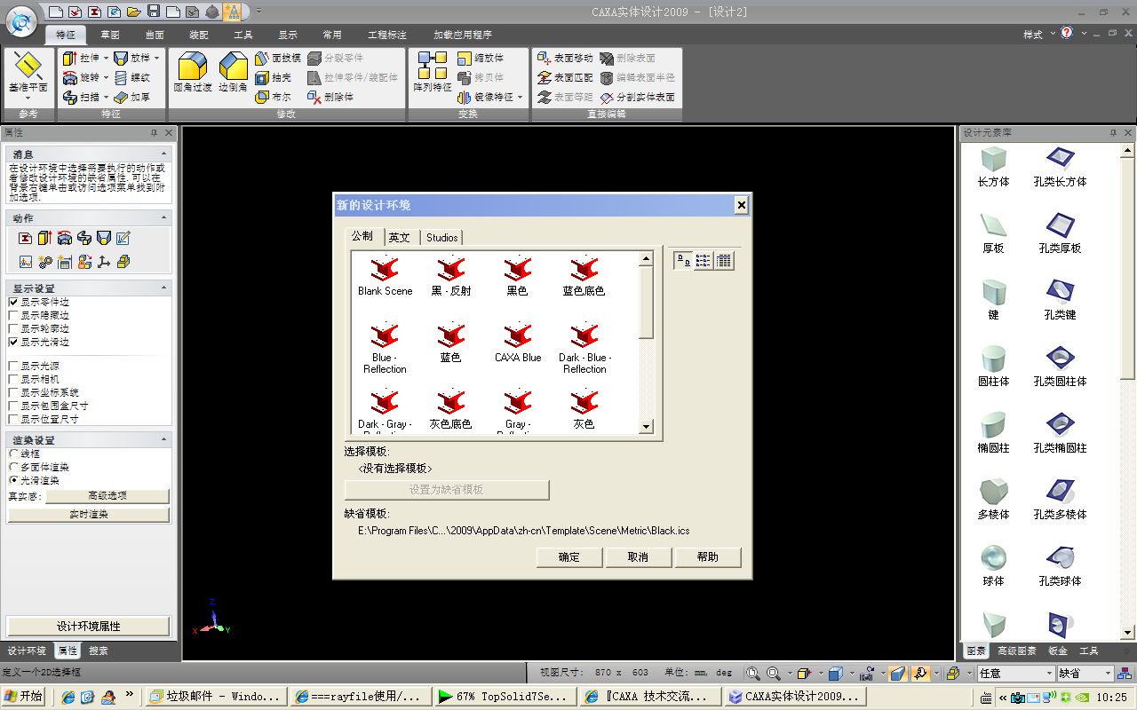Open 高级选项 advanced rendering options
This screenshot has width=1137, height=710.
pyautogui.click(x=107, y=496)
